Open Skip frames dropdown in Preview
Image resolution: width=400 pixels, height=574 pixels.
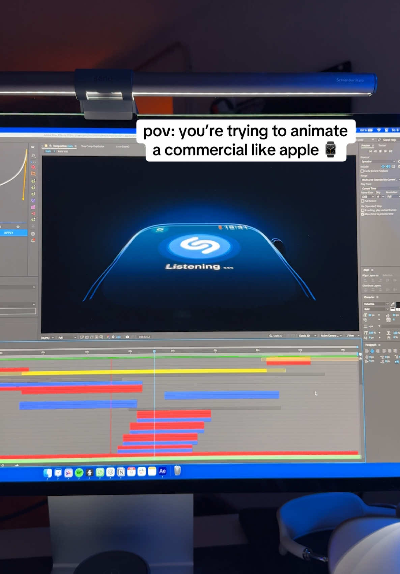(x=381, y=197)
